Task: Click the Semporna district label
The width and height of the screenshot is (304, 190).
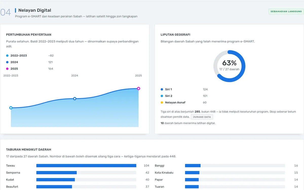Action: [x=13, y=173]
